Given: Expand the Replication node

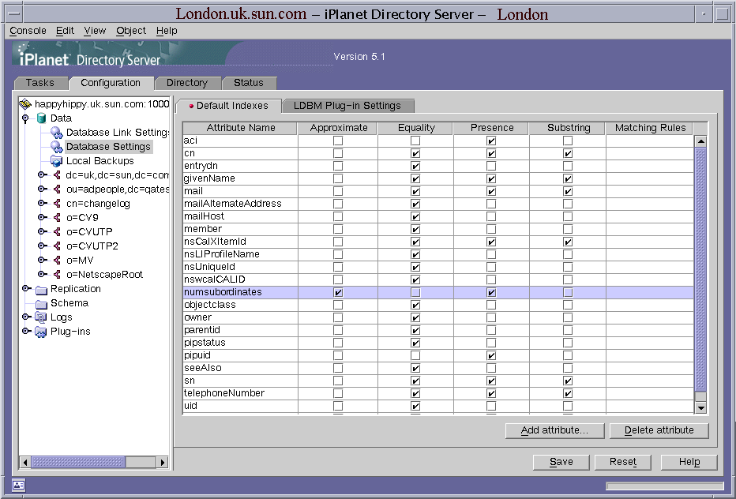Looking at the screenshot, I should (x=26, y=288).
